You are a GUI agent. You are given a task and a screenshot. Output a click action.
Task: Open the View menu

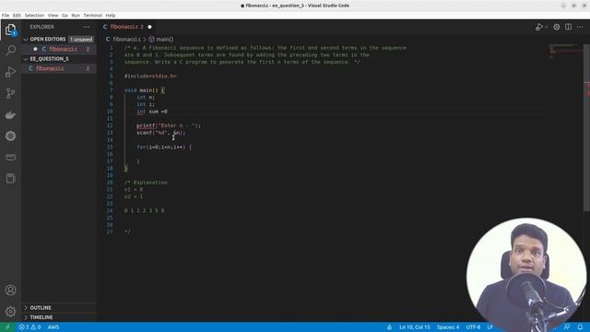click(53, 16)
